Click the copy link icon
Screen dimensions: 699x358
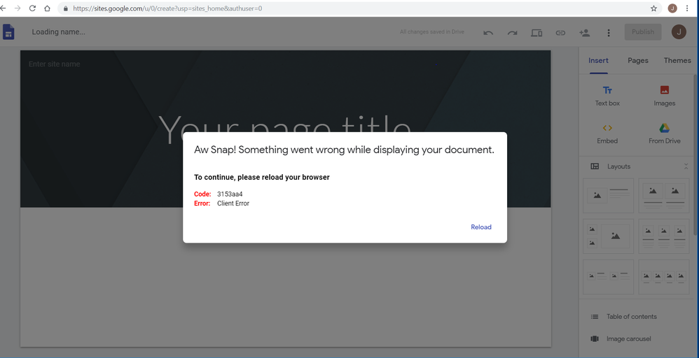[560, 33]
